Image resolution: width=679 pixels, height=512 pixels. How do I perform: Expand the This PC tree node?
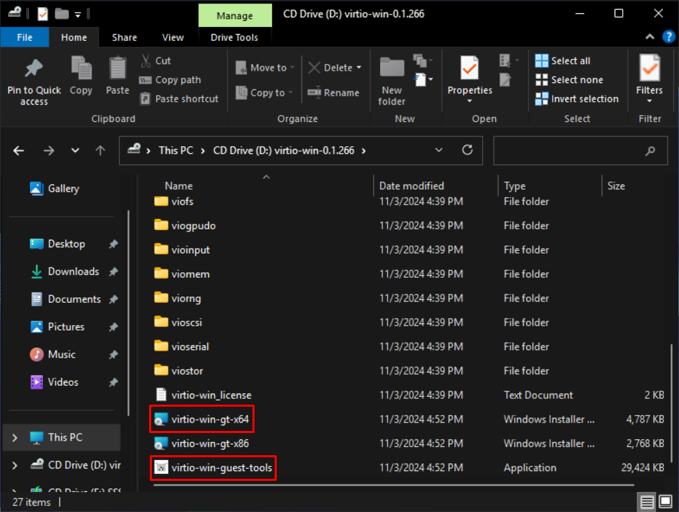click(15, 437)
